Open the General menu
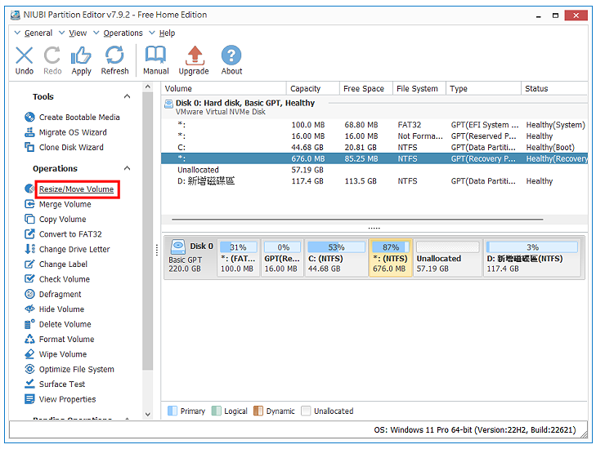 (38, 33)
